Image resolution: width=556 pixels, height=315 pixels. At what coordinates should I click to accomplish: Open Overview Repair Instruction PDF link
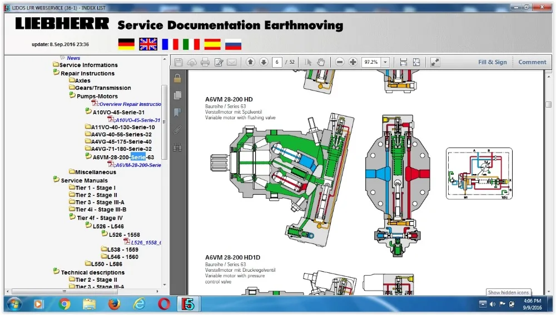tap(130, 104)
